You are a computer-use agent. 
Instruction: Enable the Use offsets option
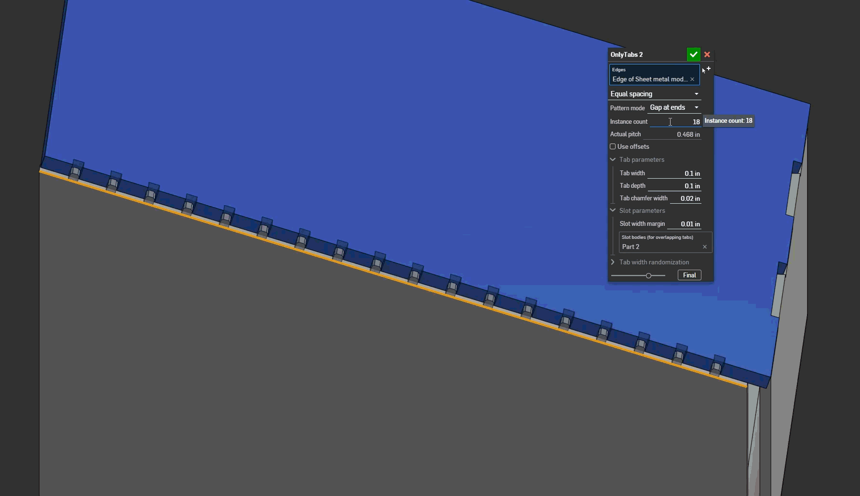pyautogui.click(x=614, y=146)
